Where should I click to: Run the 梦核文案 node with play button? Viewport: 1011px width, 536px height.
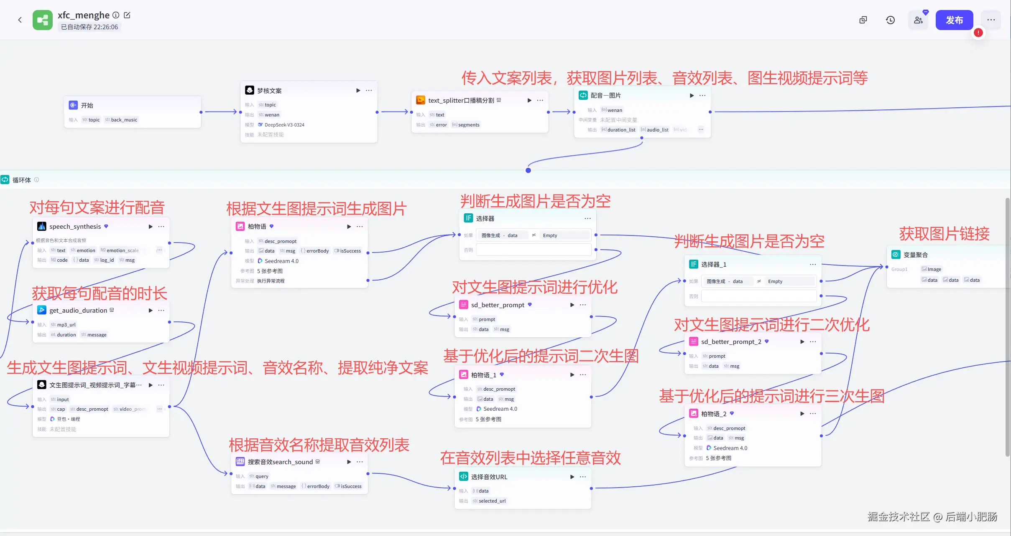pyautogui.click(x=358, y=91)
